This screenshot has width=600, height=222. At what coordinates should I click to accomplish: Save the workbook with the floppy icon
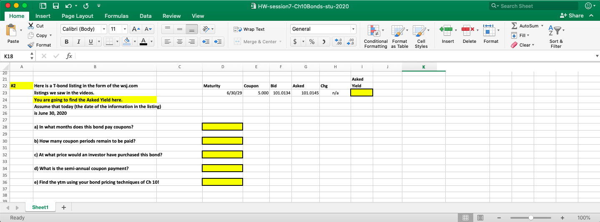click(56, 6)
